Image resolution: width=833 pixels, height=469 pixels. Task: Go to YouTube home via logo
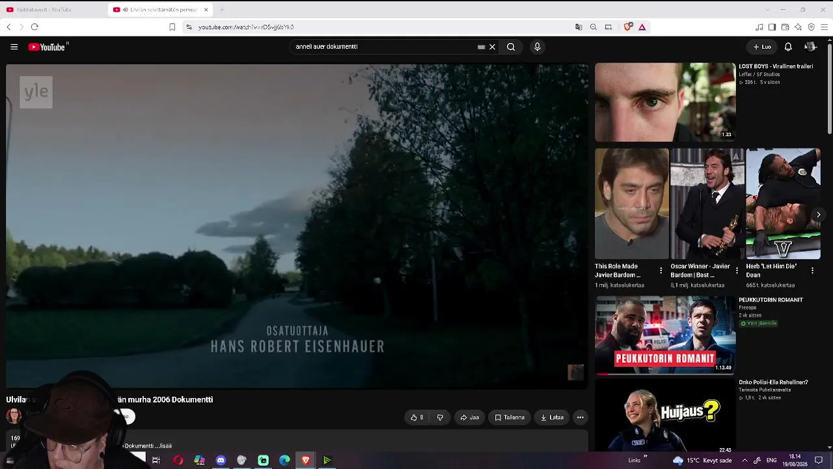coord(48,47)
